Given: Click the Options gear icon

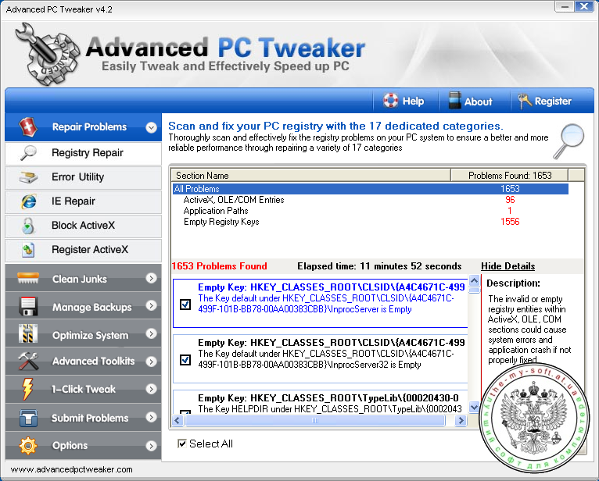Looking at the screenshot, I should (27, 446).
